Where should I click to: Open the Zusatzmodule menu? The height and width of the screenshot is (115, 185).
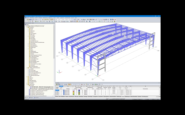(x=68, y=18)
